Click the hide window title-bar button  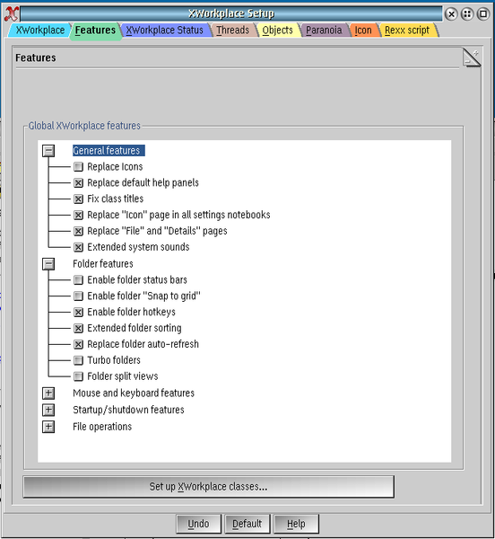(x=467, y=14)
